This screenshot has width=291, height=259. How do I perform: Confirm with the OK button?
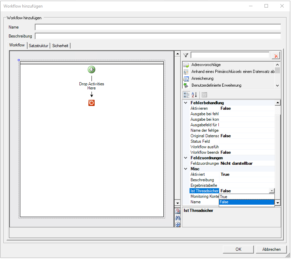(238, 249)
